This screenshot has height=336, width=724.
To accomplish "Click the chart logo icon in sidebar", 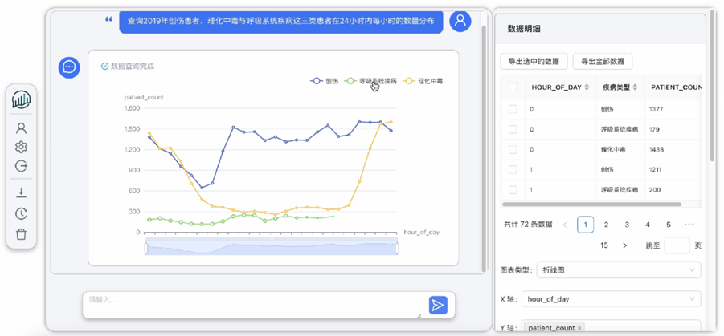I will [22, 100].
